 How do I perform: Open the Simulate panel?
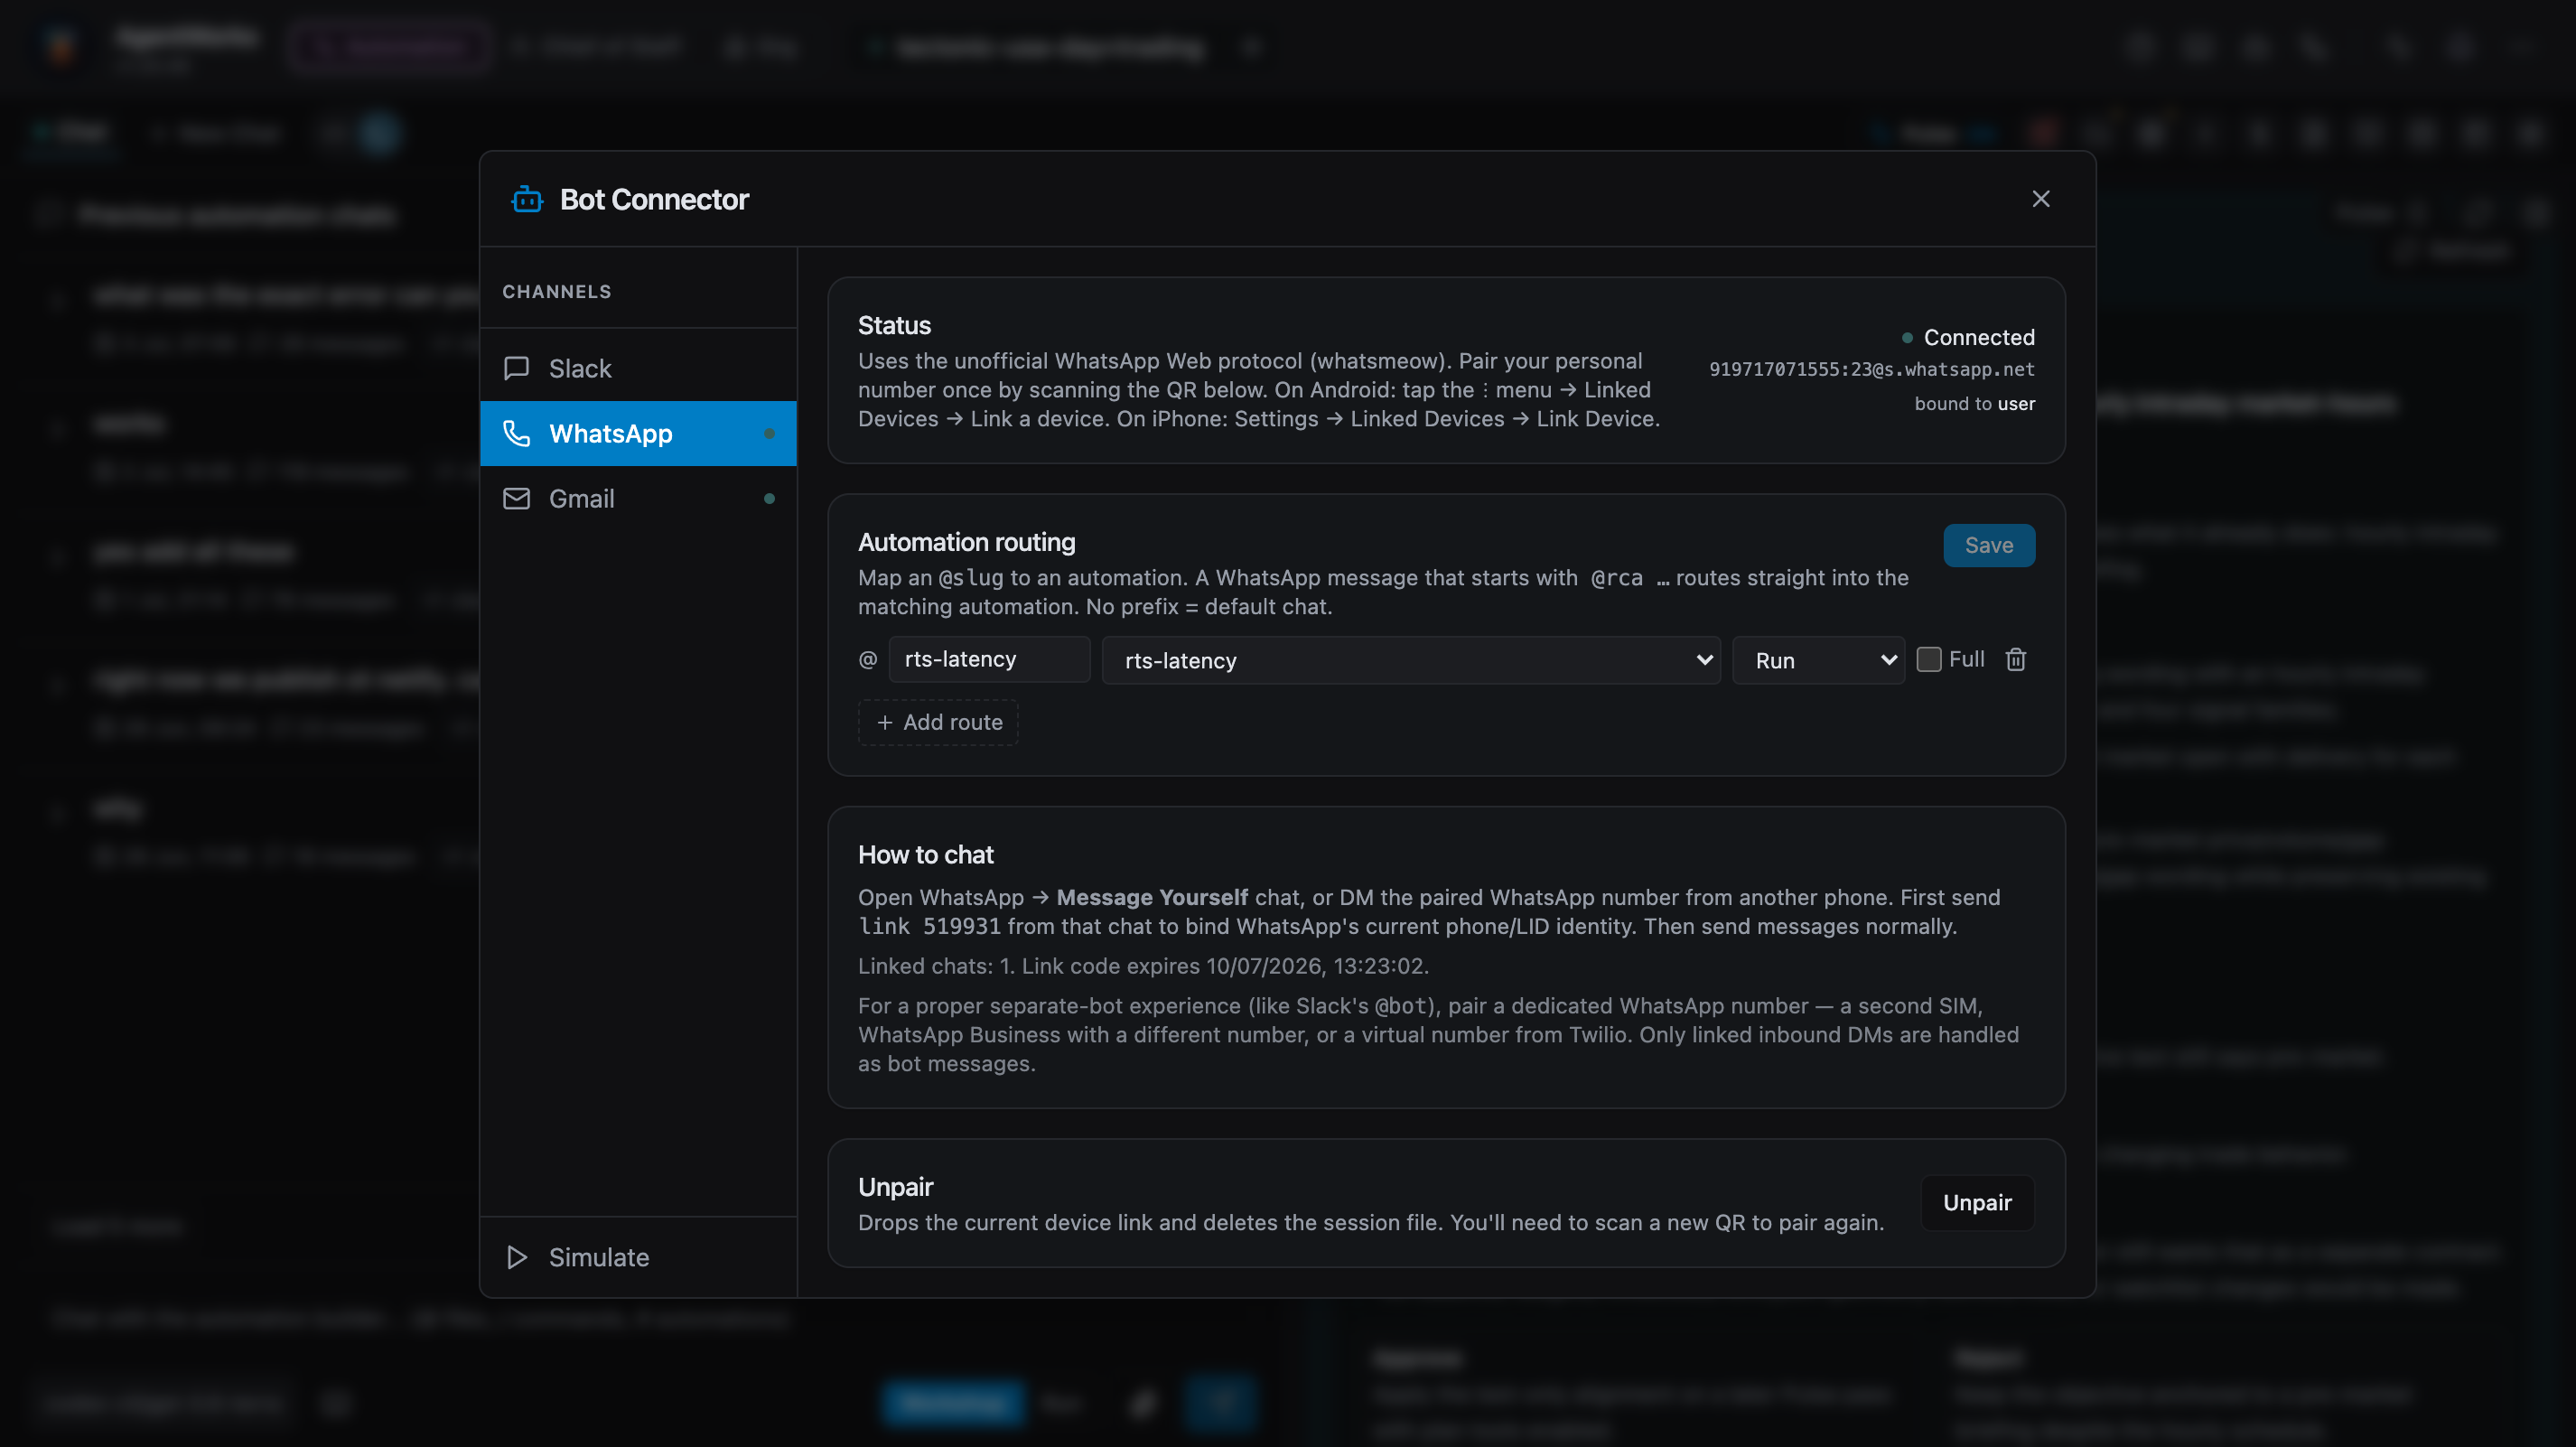638,1257
